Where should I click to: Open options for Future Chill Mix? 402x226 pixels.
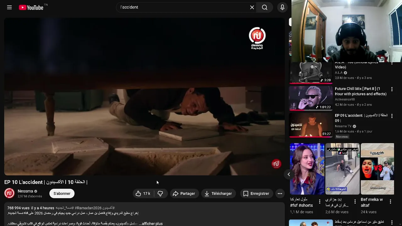(x=392, y=89)
